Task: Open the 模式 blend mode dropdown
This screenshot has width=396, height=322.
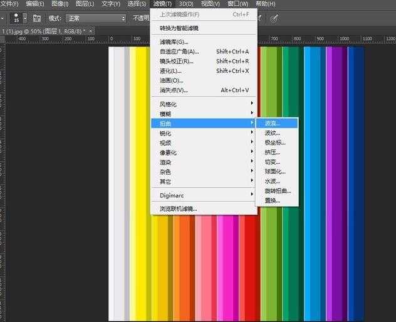Action: coord(96,18)
